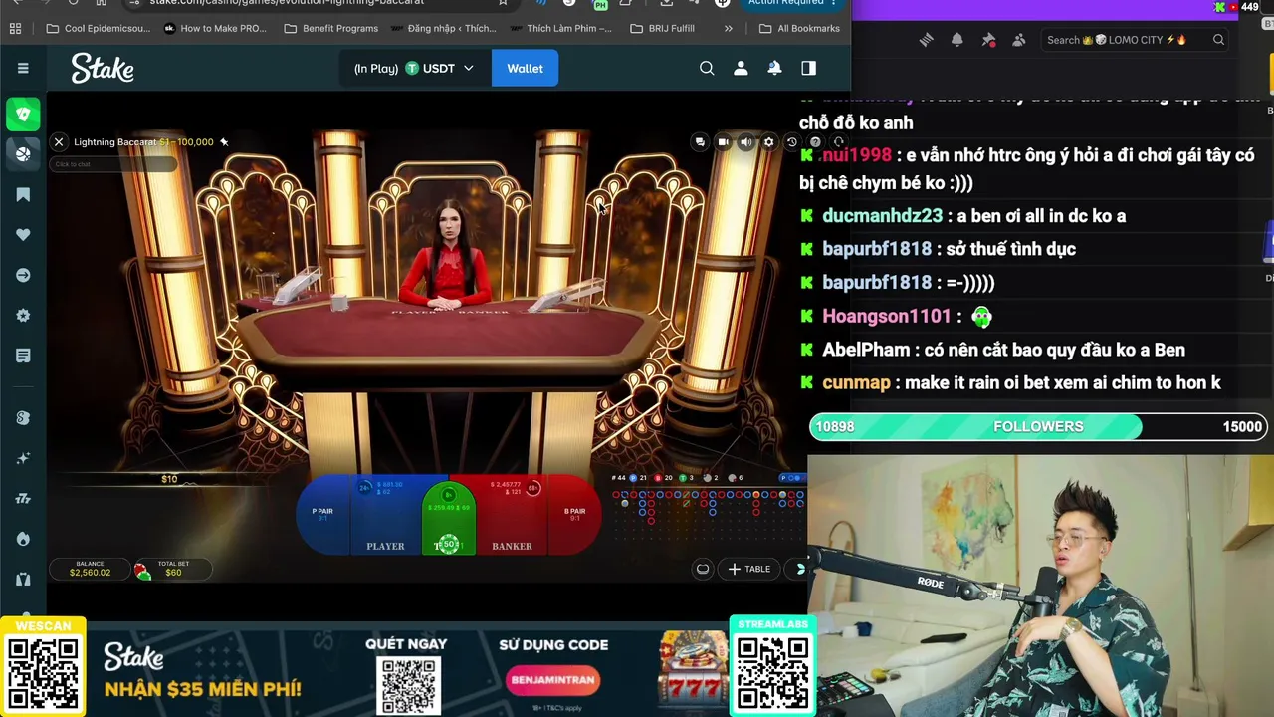The height and width of the screenshot is (717, 1274).
Task: Open the 'Cool Epidemicsou...' bookmark folder
Action: [x=98, y=28]
